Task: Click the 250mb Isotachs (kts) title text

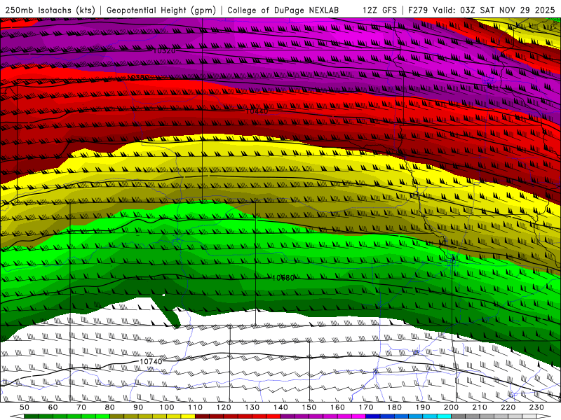Action: point(50,10)
